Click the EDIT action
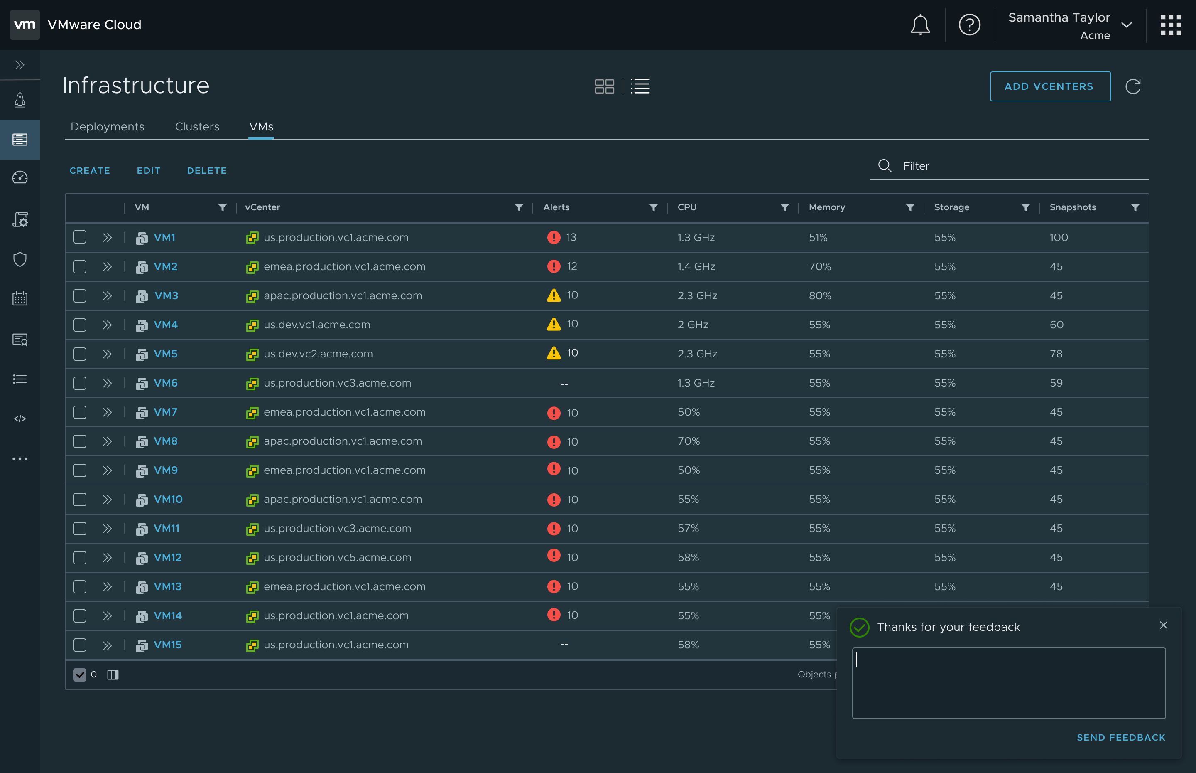This screenshot has height=773, width=1196. tap(148, 171)
